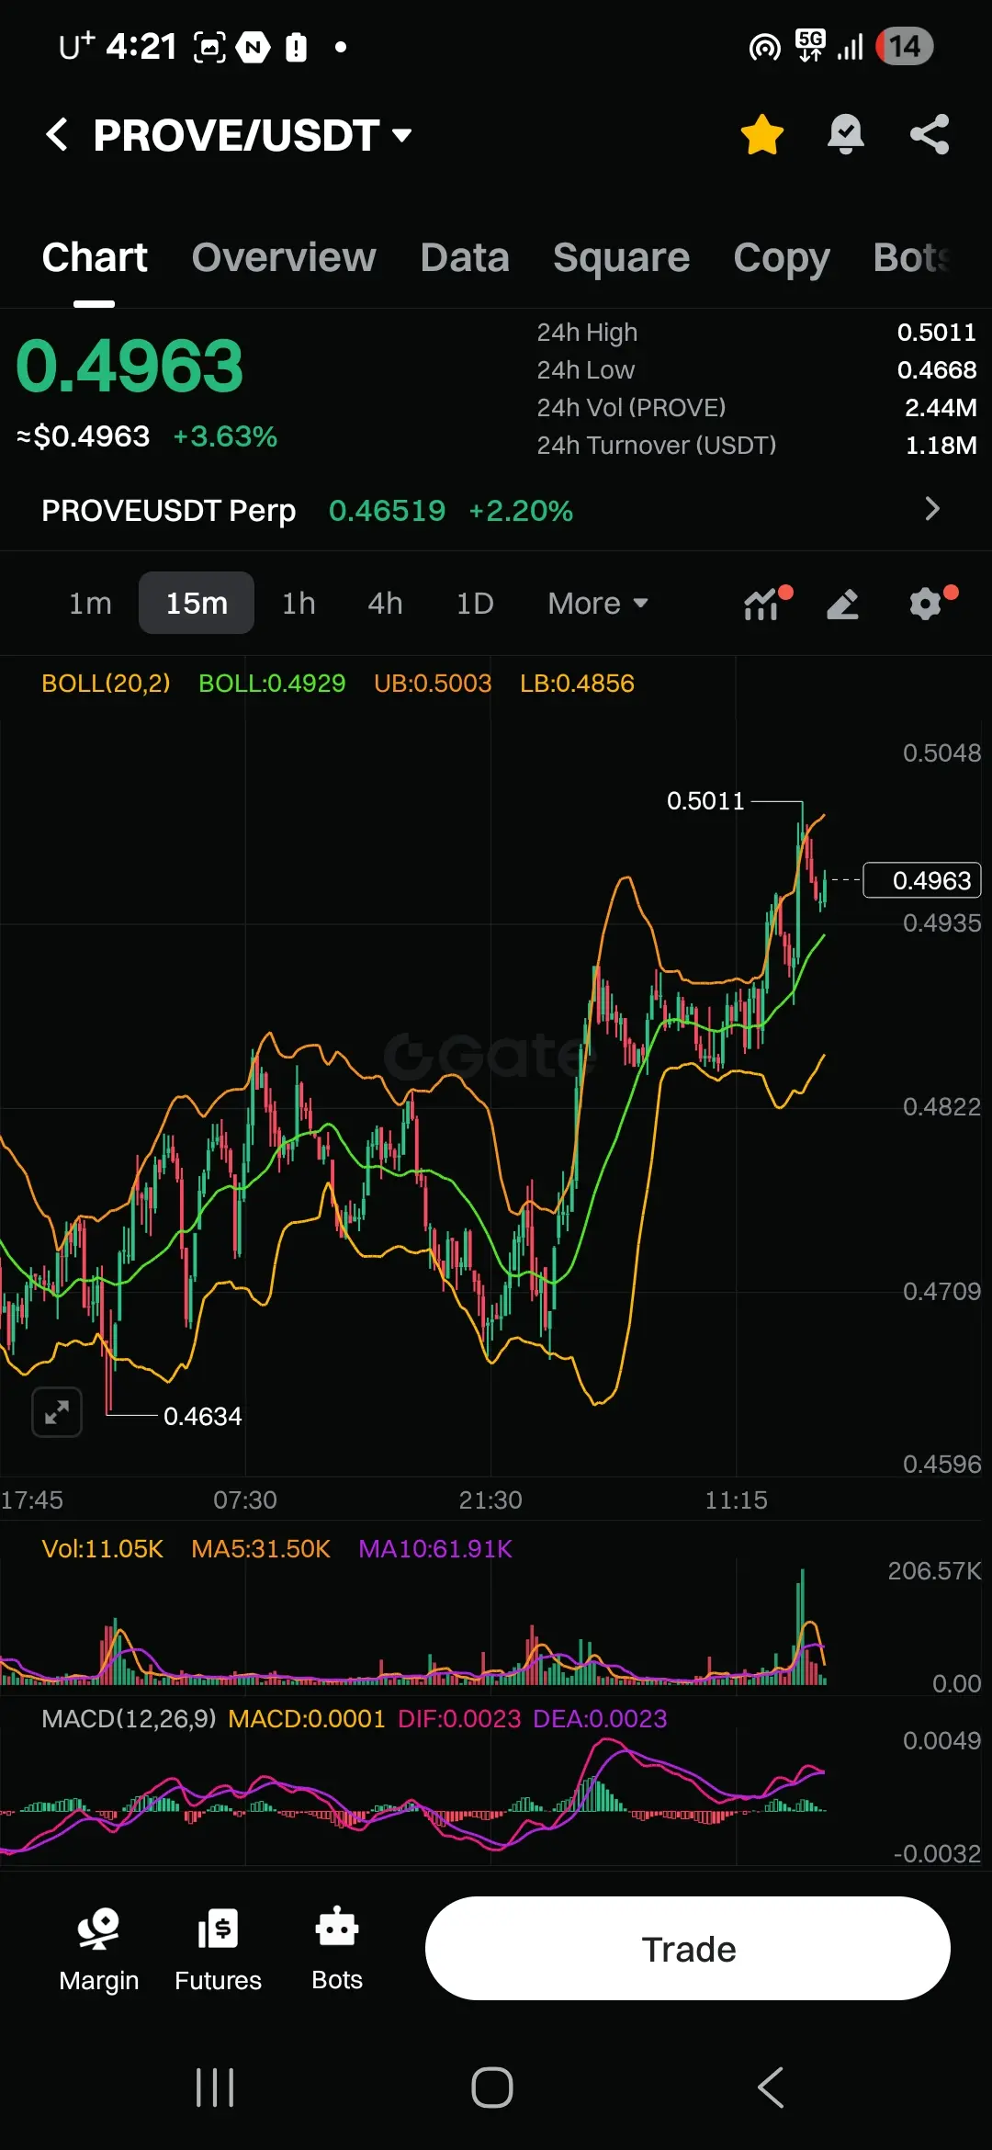Tap the 21:30 time axis label
This screenshot has width=992, height=2150.
coord(490,1500)
